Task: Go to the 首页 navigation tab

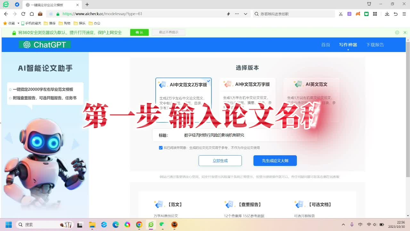Action: point(325,45)
